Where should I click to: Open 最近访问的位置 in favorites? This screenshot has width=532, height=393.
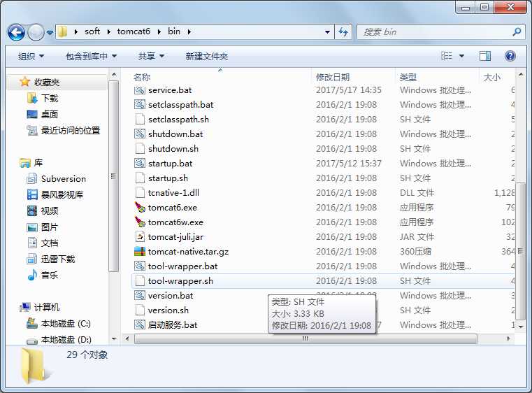[x=71, y=130]
